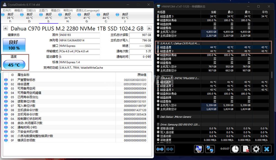Click status orb of attribute 0C 通电时间
Screen dimensions: 276x160
coord(6,127)
